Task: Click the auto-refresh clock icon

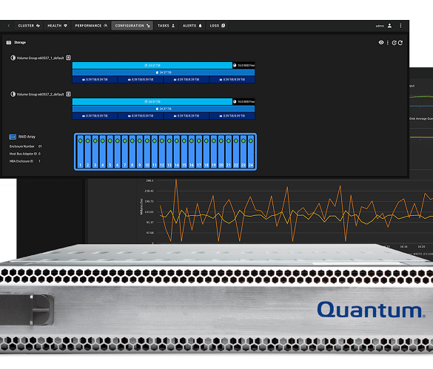Action: [x=394, y=43]
